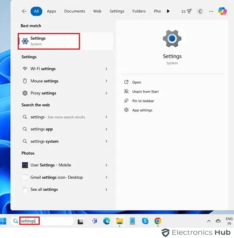Click the Windows Start button
The height and width of the screenshot is (238, 234).
[3, 221]
